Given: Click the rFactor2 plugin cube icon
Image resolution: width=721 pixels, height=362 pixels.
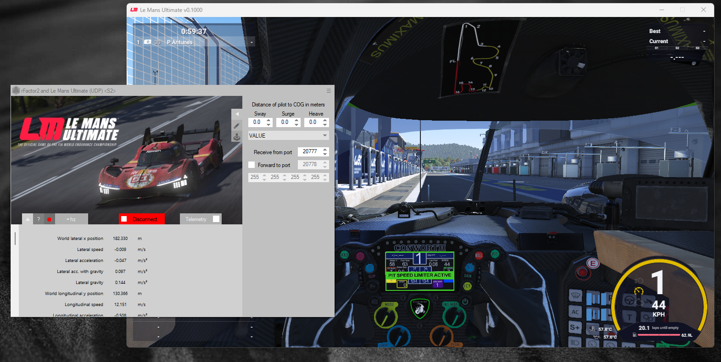Looking at the screenshot, I should [x=16, y=90].
